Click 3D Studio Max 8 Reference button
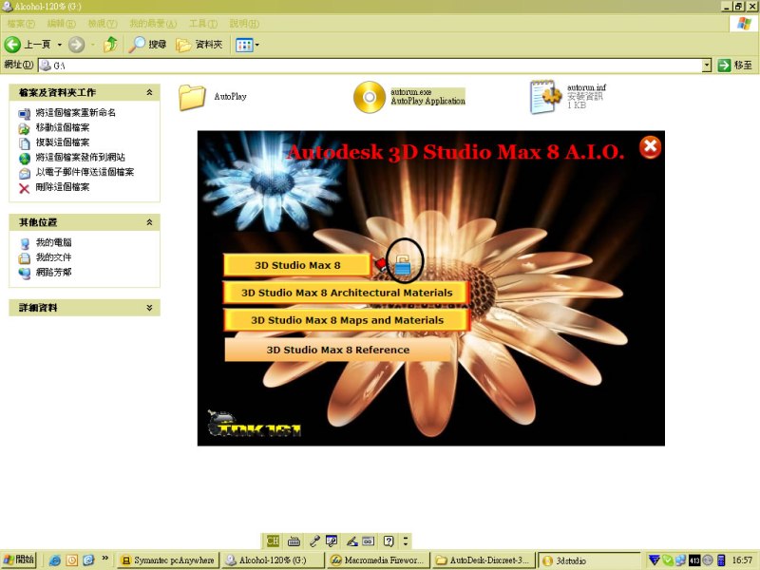 pos(338,350)
